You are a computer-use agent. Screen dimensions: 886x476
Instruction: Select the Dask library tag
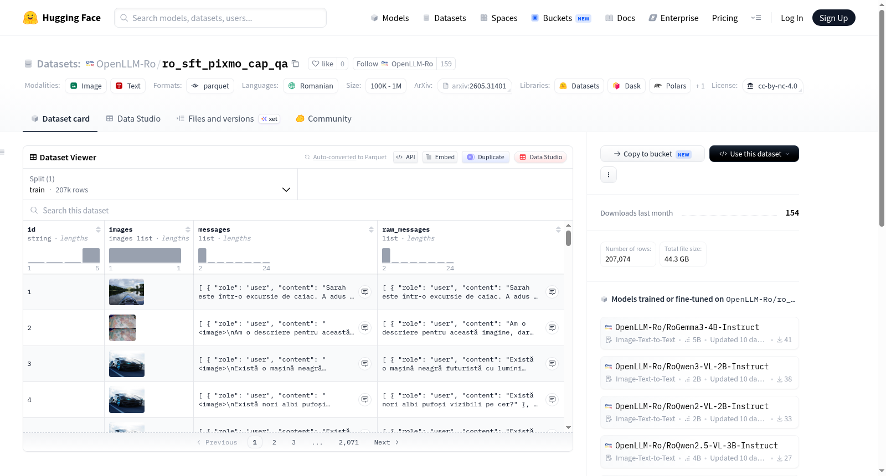pyautogui.click(x=627, y=86)
